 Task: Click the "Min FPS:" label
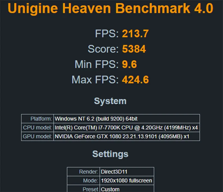click(x=96, y=64)
